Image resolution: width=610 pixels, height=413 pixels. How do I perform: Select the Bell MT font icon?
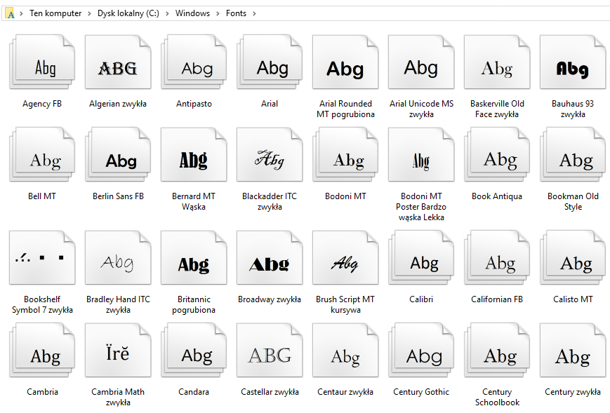tap(42, 155)
